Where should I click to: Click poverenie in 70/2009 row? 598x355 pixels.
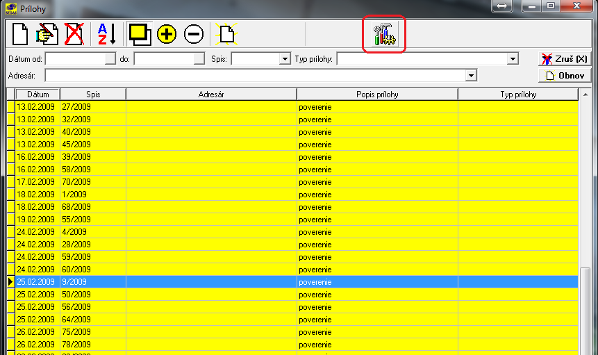[x=315, y=182]
